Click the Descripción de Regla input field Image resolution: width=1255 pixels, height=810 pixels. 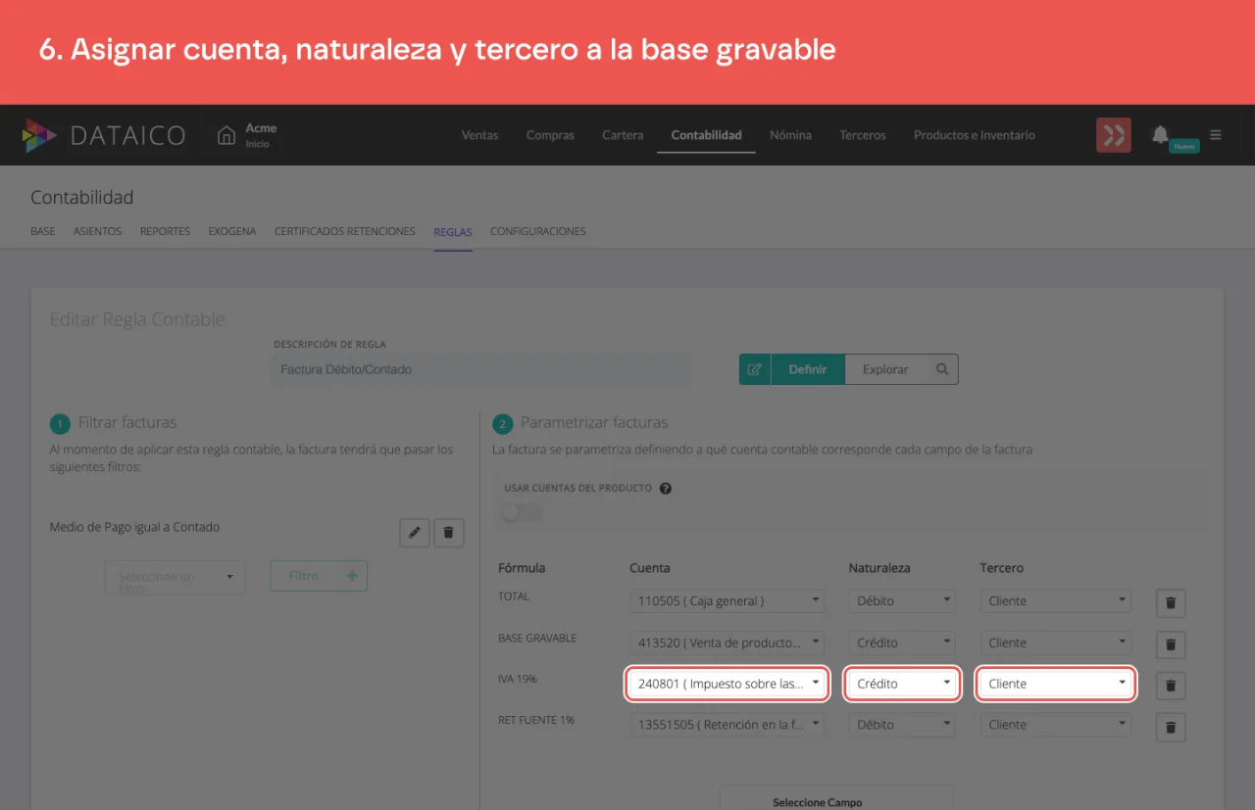click(480, 369)
